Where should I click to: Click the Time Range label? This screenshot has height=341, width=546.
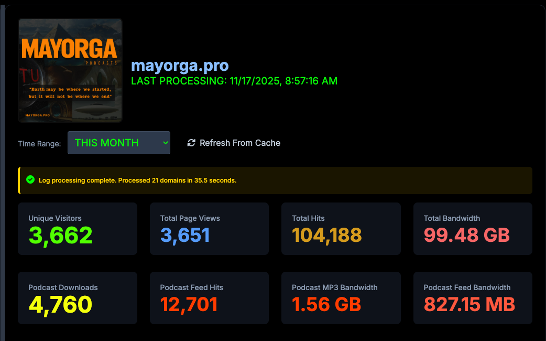39,143
